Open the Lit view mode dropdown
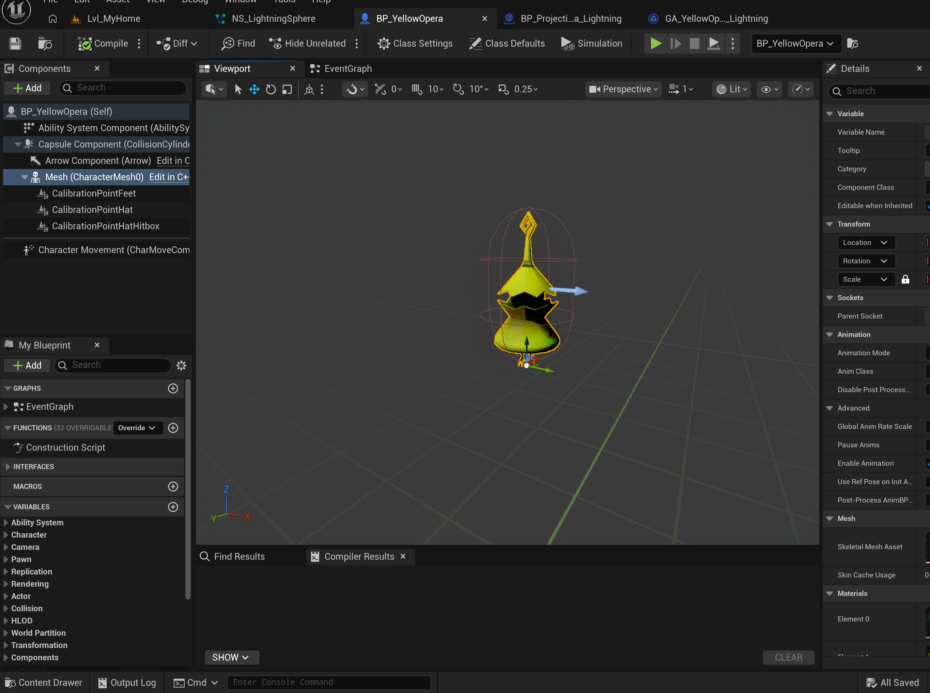The image size is (930, 693). coord(732,89)
